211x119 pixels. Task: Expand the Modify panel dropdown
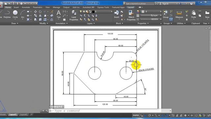coord(44,23)
